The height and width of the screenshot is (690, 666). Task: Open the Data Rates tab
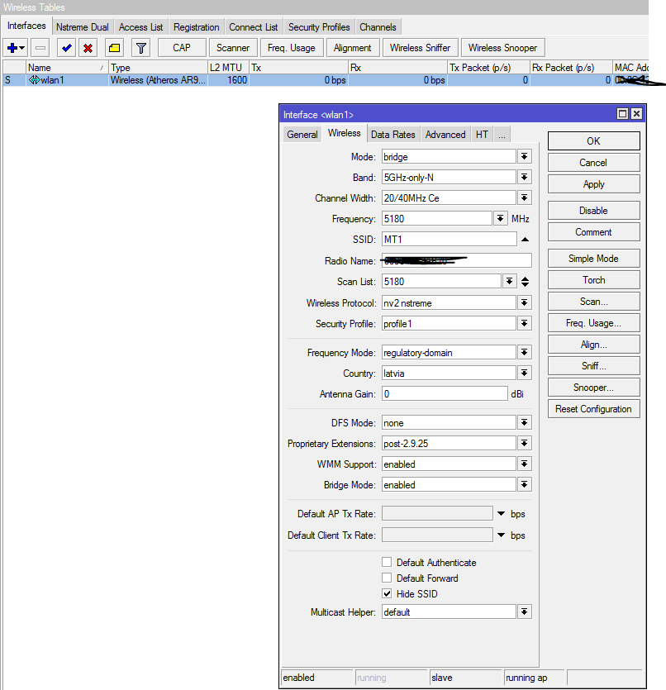(392, 134)
